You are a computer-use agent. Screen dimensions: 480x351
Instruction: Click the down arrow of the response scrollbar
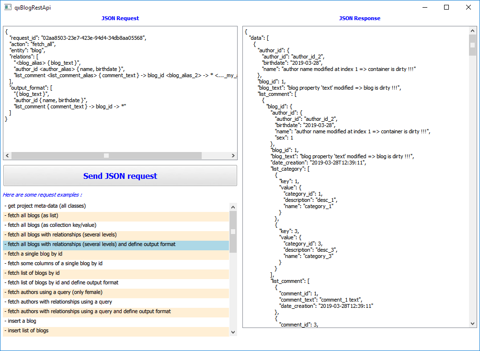pyautogui.click(x=472, y=323)
